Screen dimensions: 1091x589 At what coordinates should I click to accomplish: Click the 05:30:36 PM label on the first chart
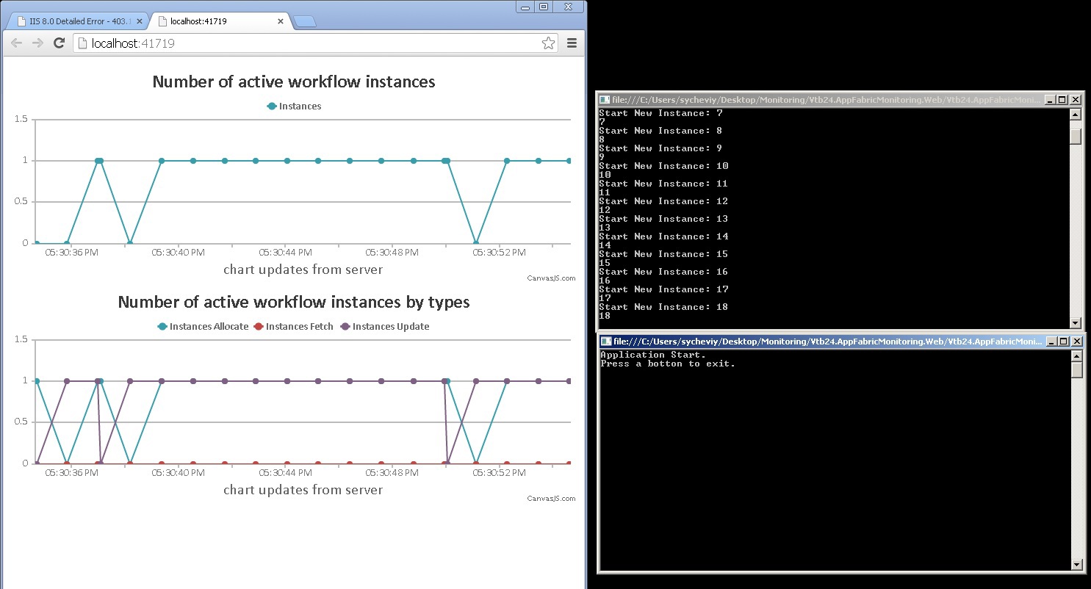click(71, 252)
